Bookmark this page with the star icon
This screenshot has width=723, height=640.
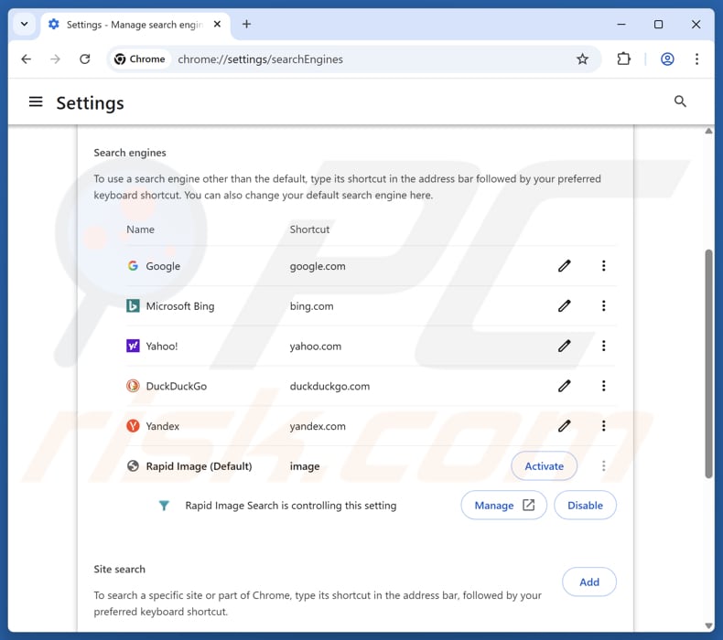click(582, 59)
